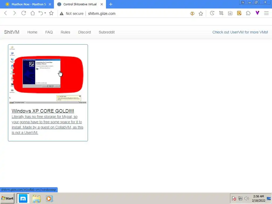The height and width of the screenshot is (204, 272).
Task: Toggle night mode moon icon
Action: pyautogui.click(x=212, y=13)
